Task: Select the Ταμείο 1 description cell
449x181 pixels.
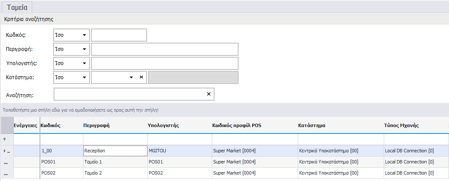Action: (114, 162)
